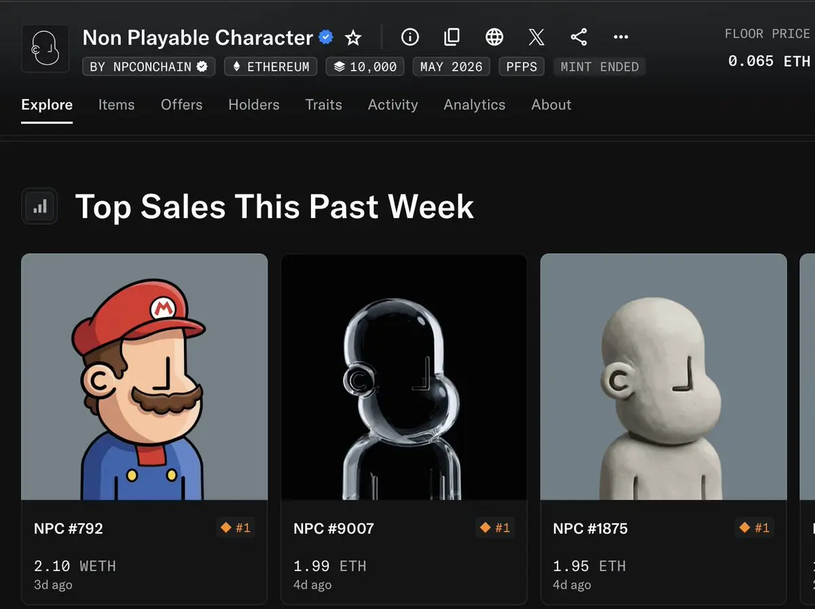The width and height of the screenshot is (815, 609).
Task: Open the three-dots more options menu
Action: 621,37
